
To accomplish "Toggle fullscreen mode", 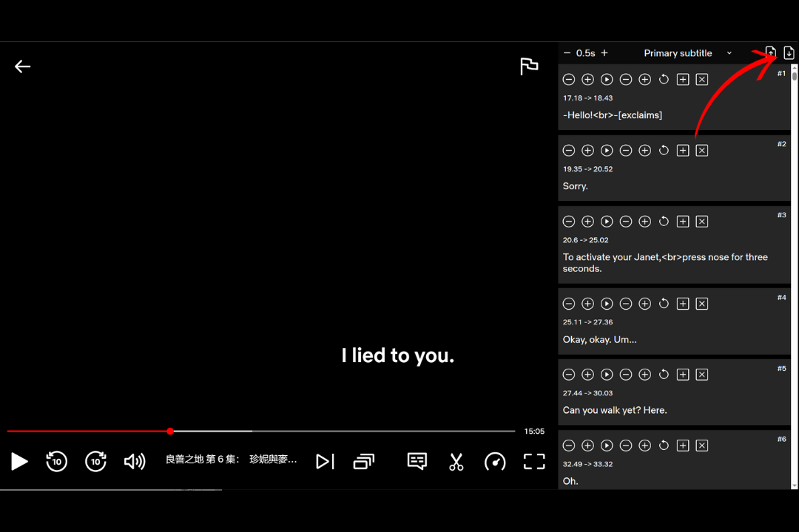I will [534, 462].
